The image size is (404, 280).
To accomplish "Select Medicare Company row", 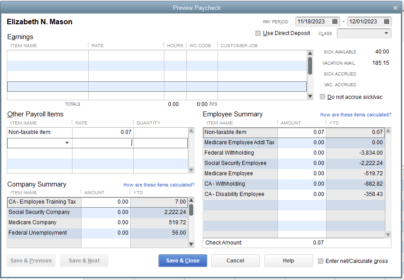I will click(x=98, y=222).
